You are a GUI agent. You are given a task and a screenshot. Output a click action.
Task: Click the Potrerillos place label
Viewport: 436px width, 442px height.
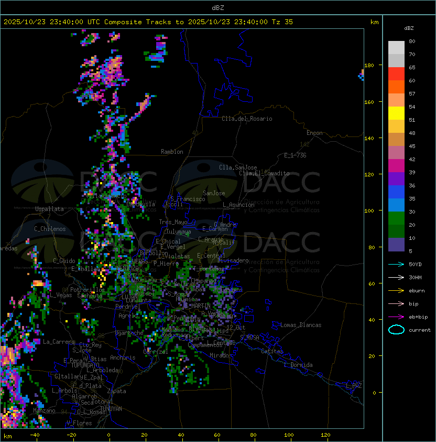coord(88,290)
